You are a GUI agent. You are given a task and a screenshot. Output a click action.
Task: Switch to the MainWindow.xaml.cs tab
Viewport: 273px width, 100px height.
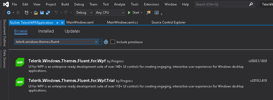click(123, 22)
